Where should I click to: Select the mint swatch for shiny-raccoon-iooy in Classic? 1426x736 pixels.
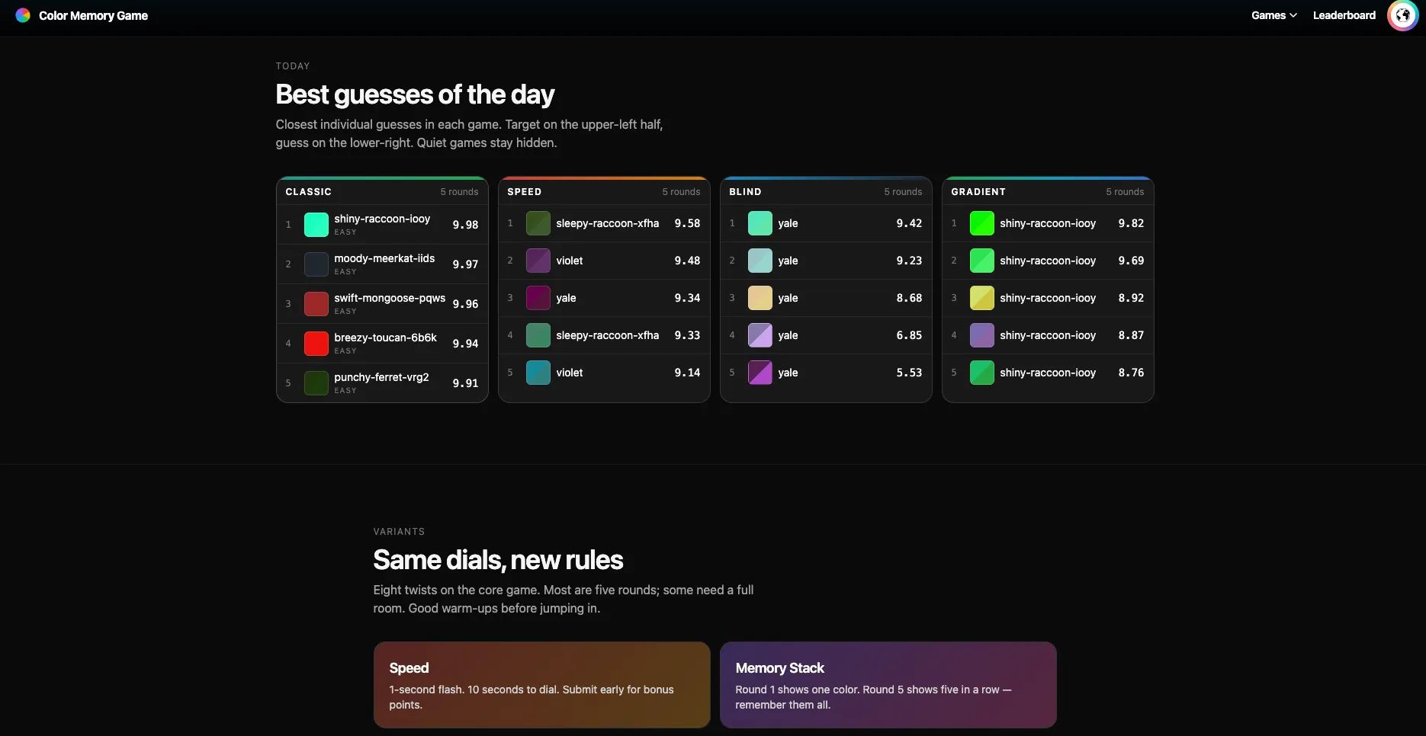pyautogui.click(x=316, y=225)
